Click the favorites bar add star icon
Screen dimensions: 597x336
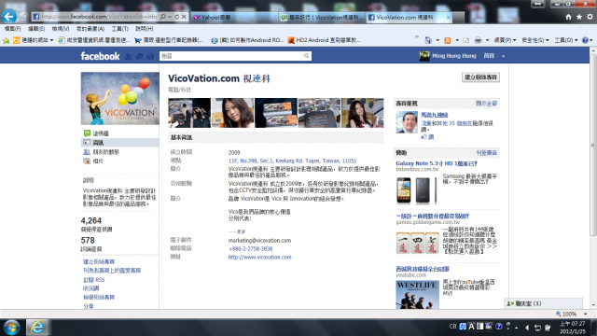(x=7, y=40)
